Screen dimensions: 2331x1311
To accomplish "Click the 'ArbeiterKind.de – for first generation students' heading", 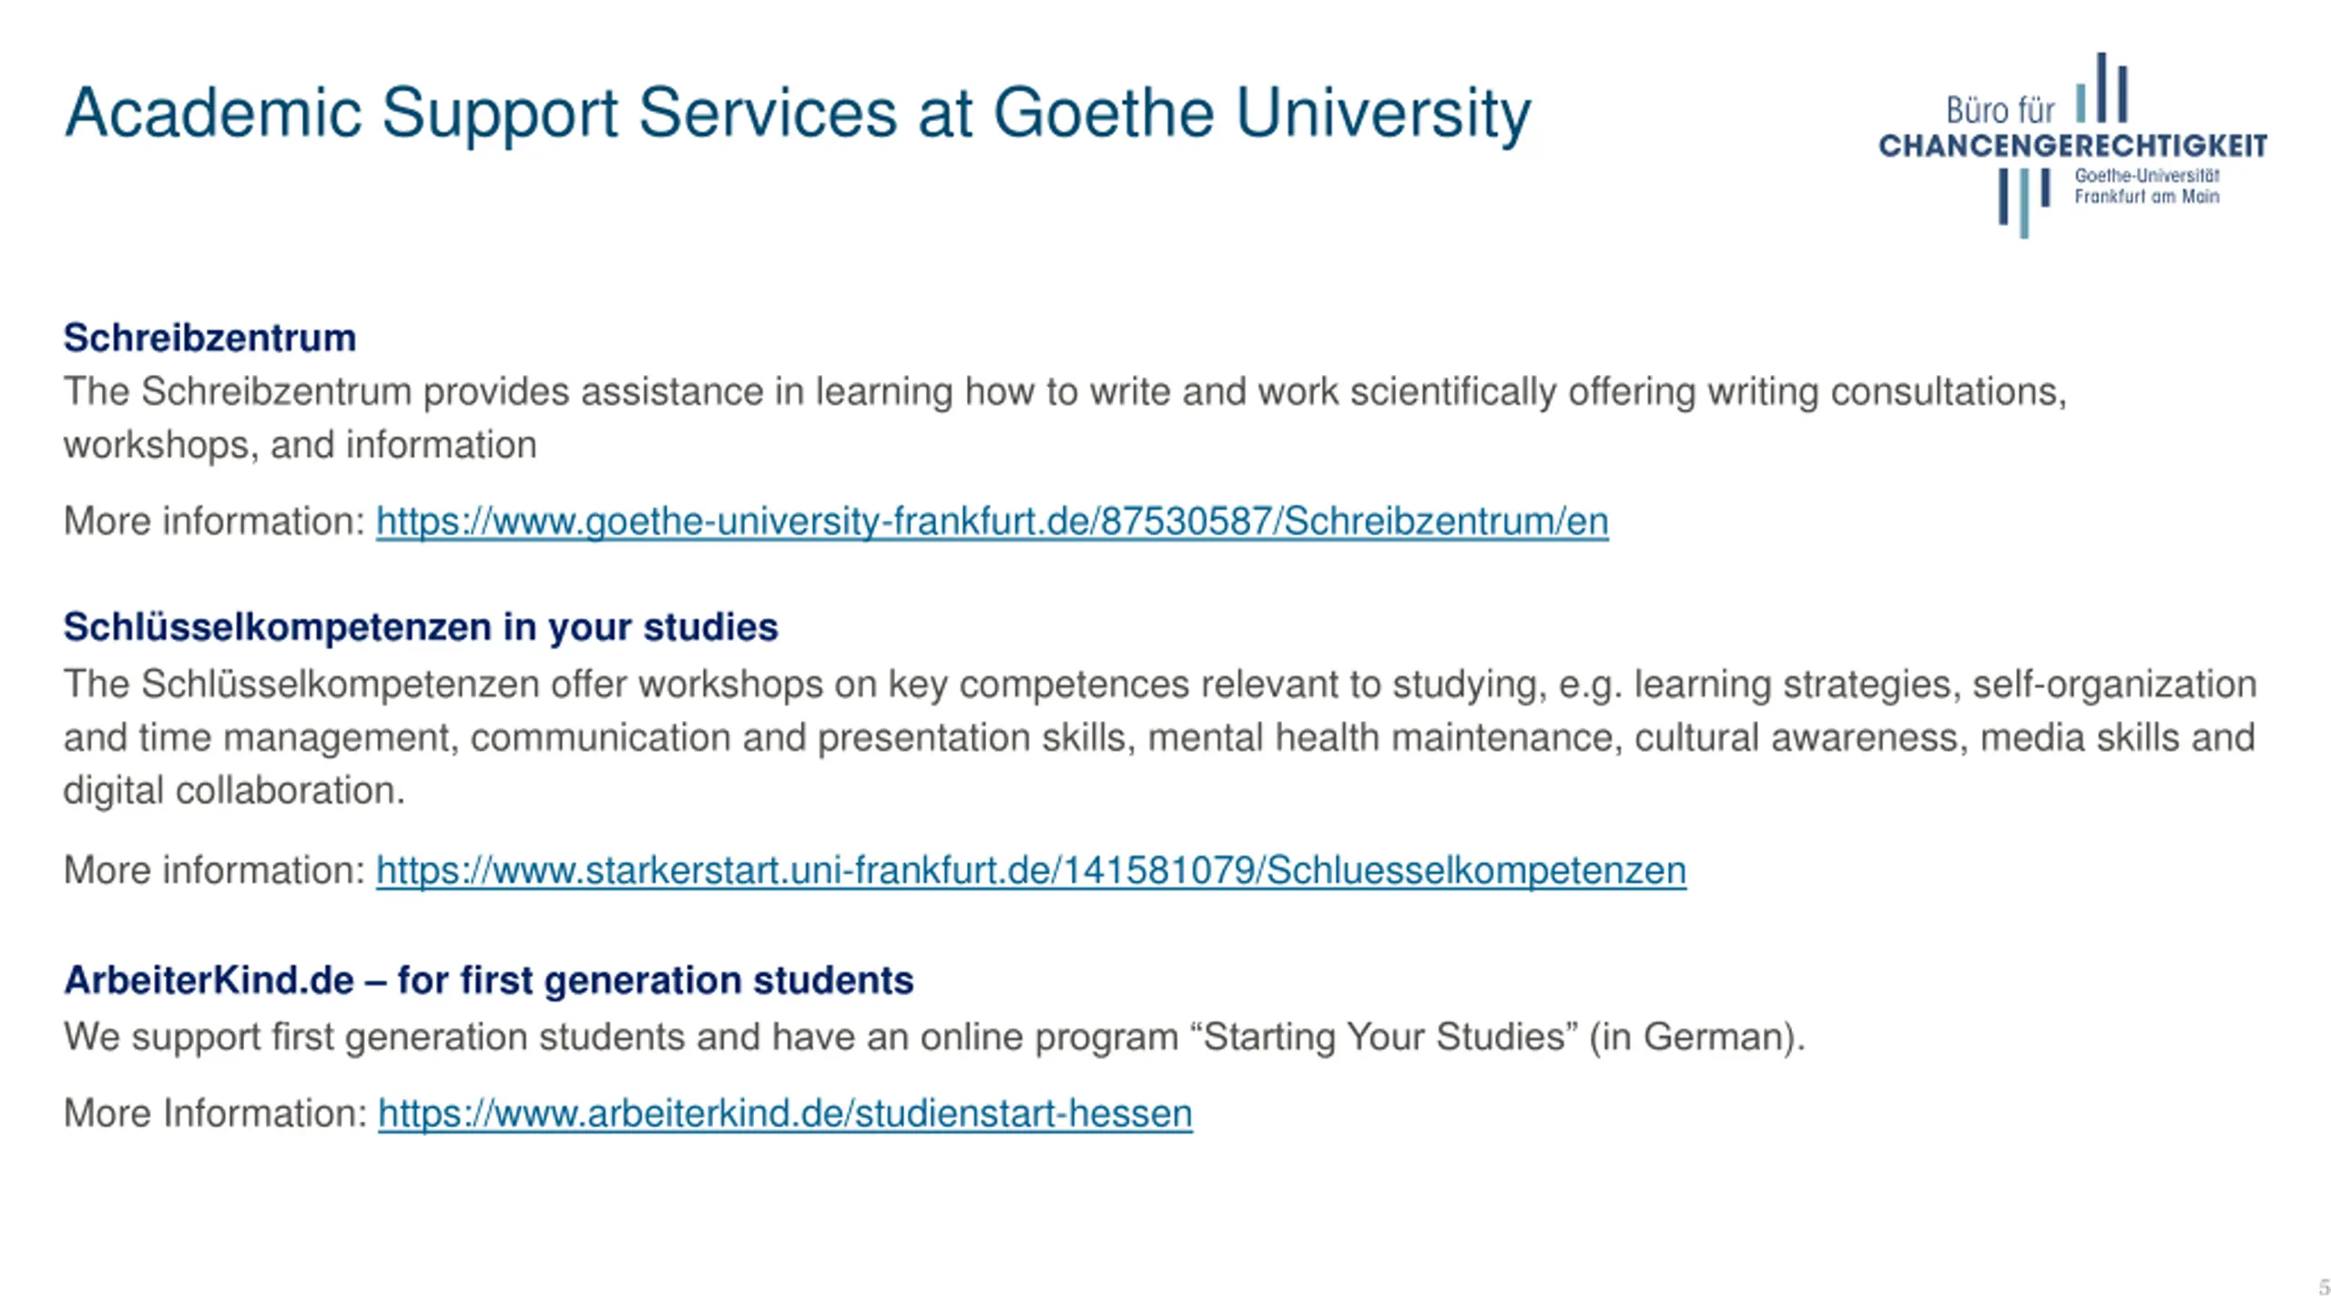I will point(488,981).
